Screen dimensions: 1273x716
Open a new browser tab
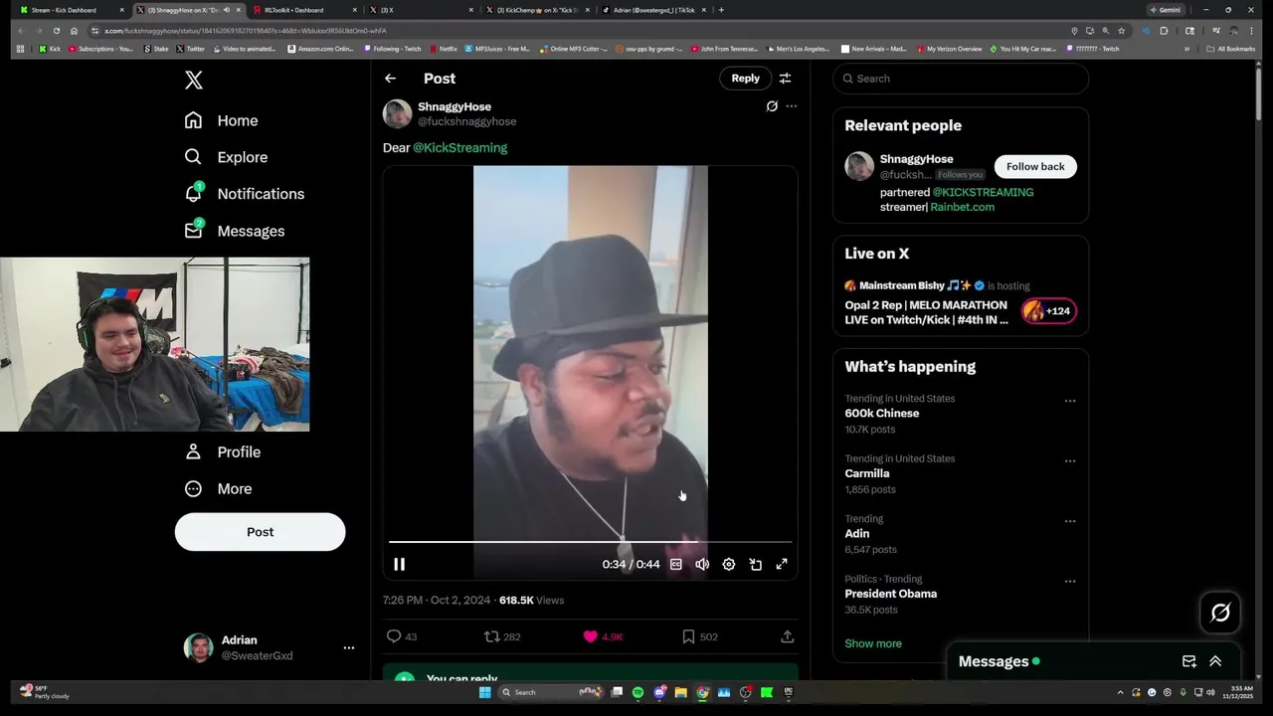(x=721, y=10)
